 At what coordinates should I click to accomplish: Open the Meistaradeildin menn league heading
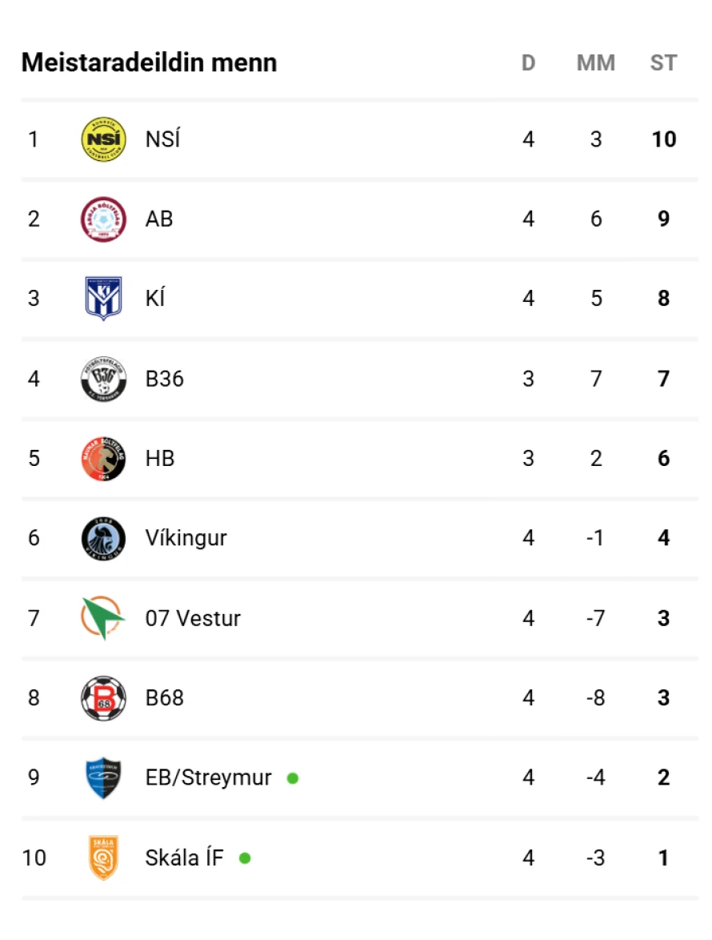[149, 62]
